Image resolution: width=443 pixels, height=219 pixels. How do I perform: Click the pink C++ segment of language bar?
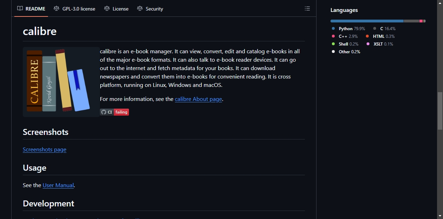pos(421,21)
